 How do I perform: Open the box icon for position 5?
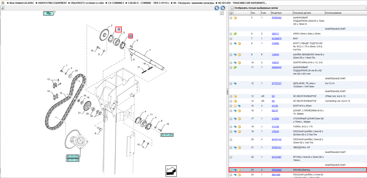coord(235,18)
